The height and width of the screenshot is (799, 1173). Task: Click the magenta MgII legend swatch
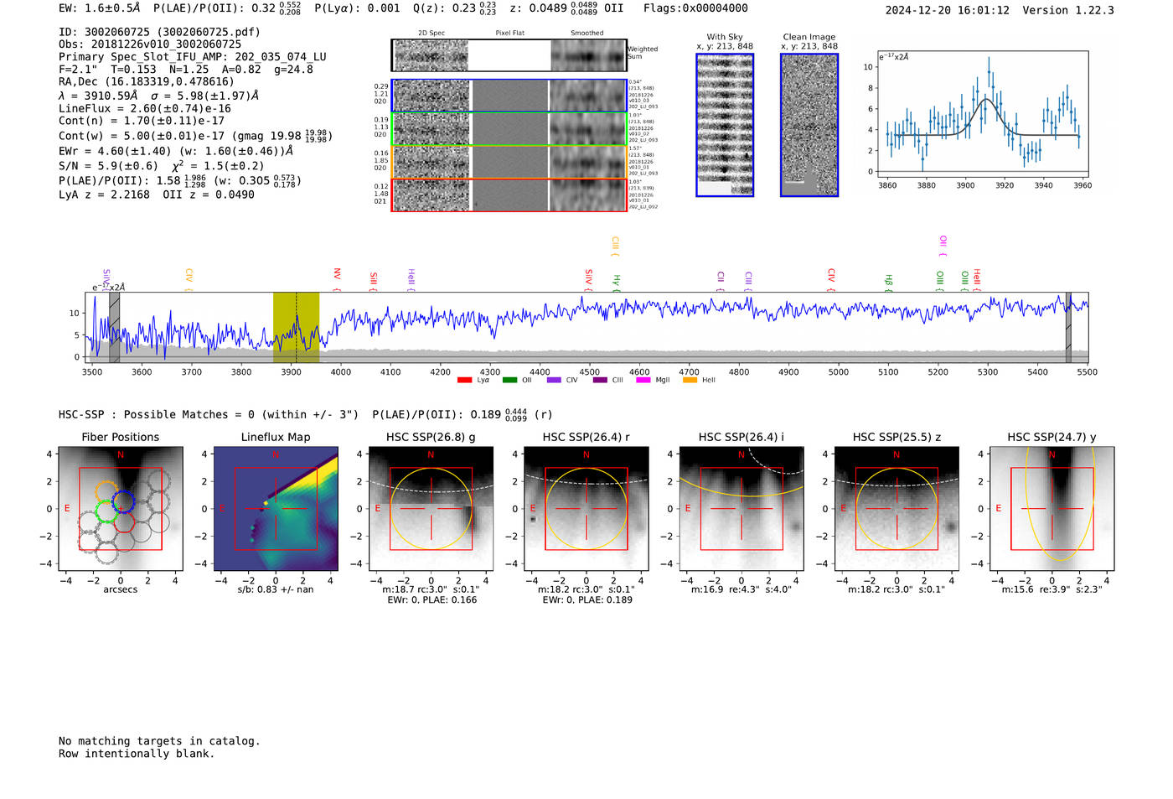click(x=643, y=381)
